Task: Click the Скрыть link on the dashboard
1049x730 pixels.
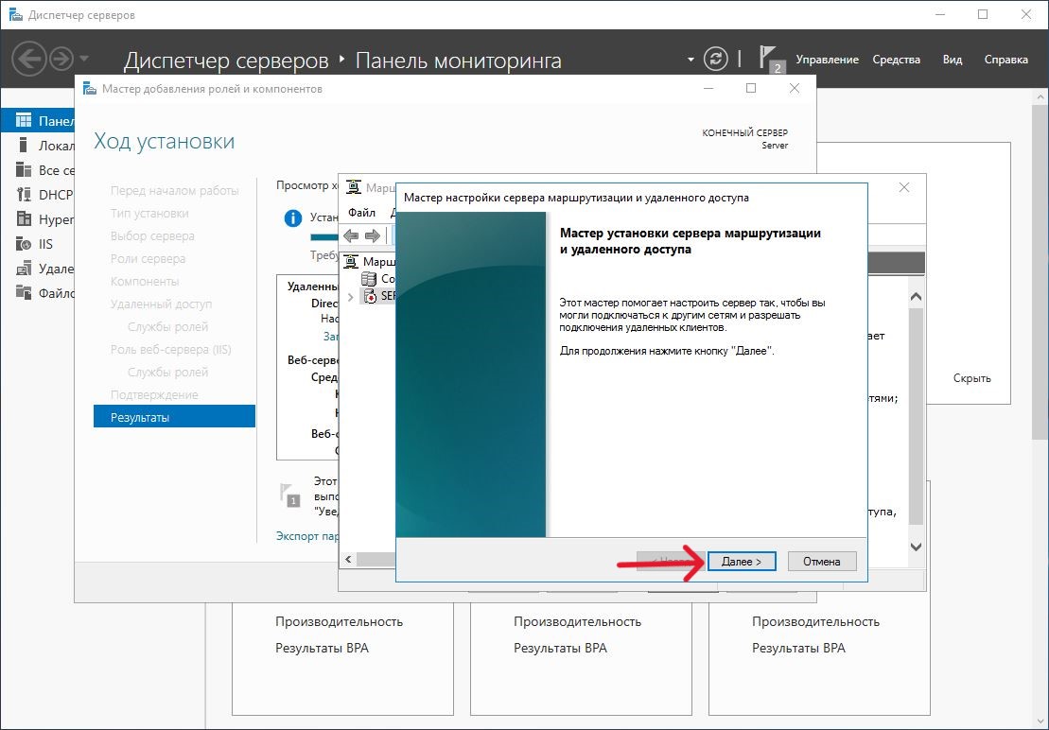Action: point(971,378)
